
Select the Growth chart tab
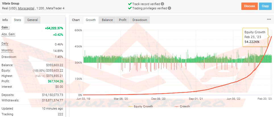[x=91, y=20]
